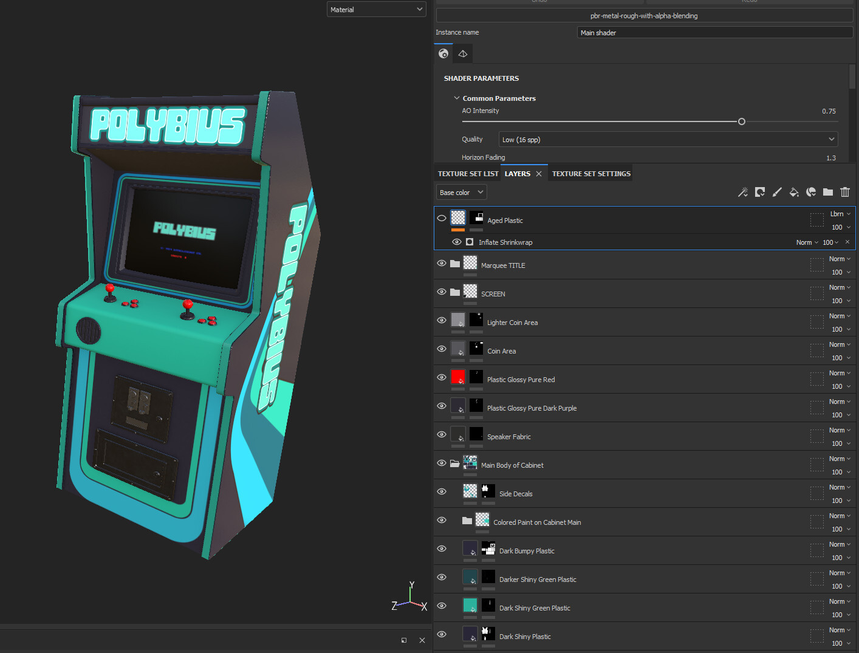
Task: Open Aged Plastic opacity 100 dropdown
Action: click(x=841, y=227)
